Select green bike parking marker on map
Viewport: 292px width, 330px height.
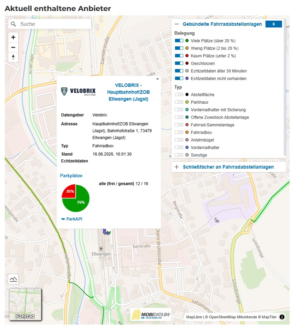pos(109,232)
